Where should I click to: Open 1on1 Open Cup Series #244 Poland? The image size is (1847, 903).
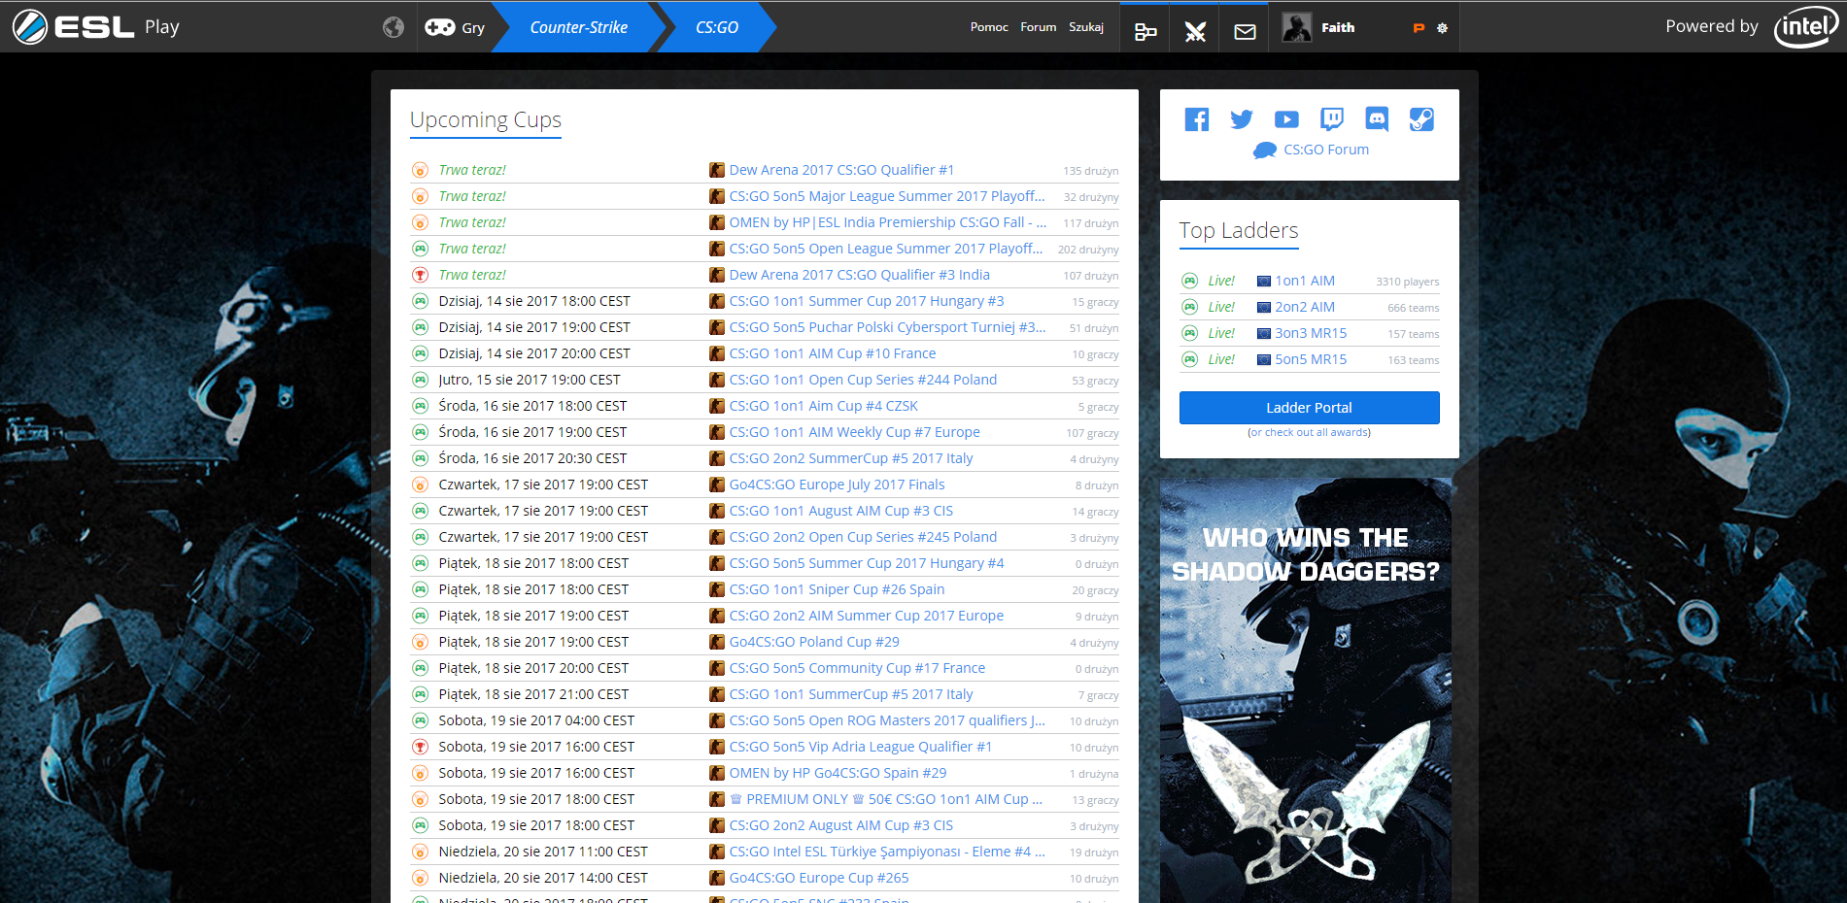pyautogui.click(x=863, y=380)
